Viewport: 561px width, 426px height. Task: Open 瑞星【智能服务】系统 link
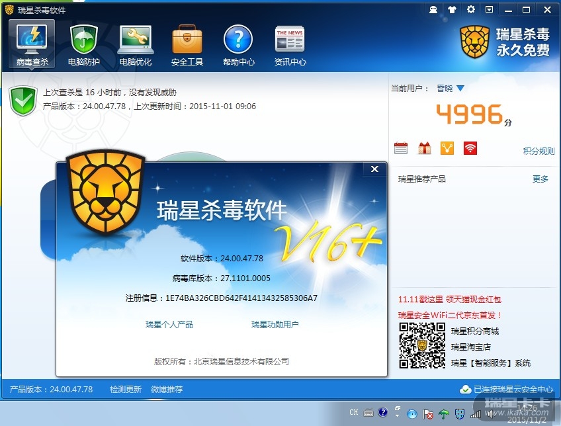pyautogui.click(x=491, y=363)
